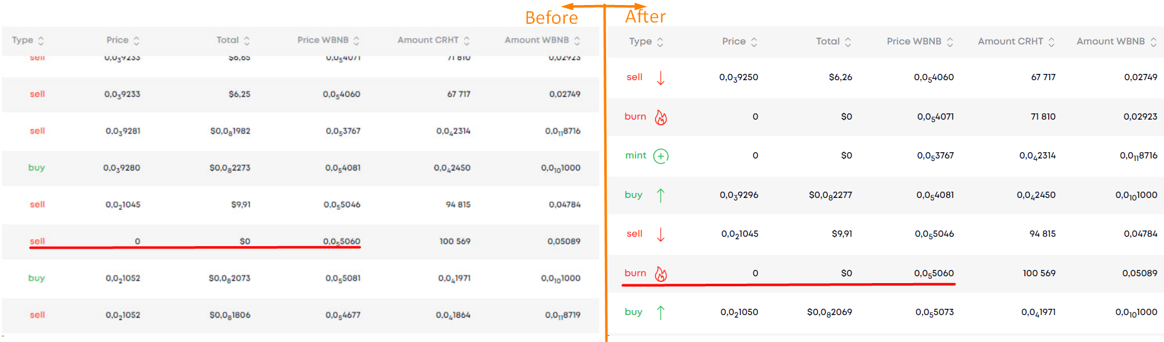1164x342 pixels.
Task: Click the 0,0₅5060 Price WBNB value in the After table
Action: click(x=934, y=273)
